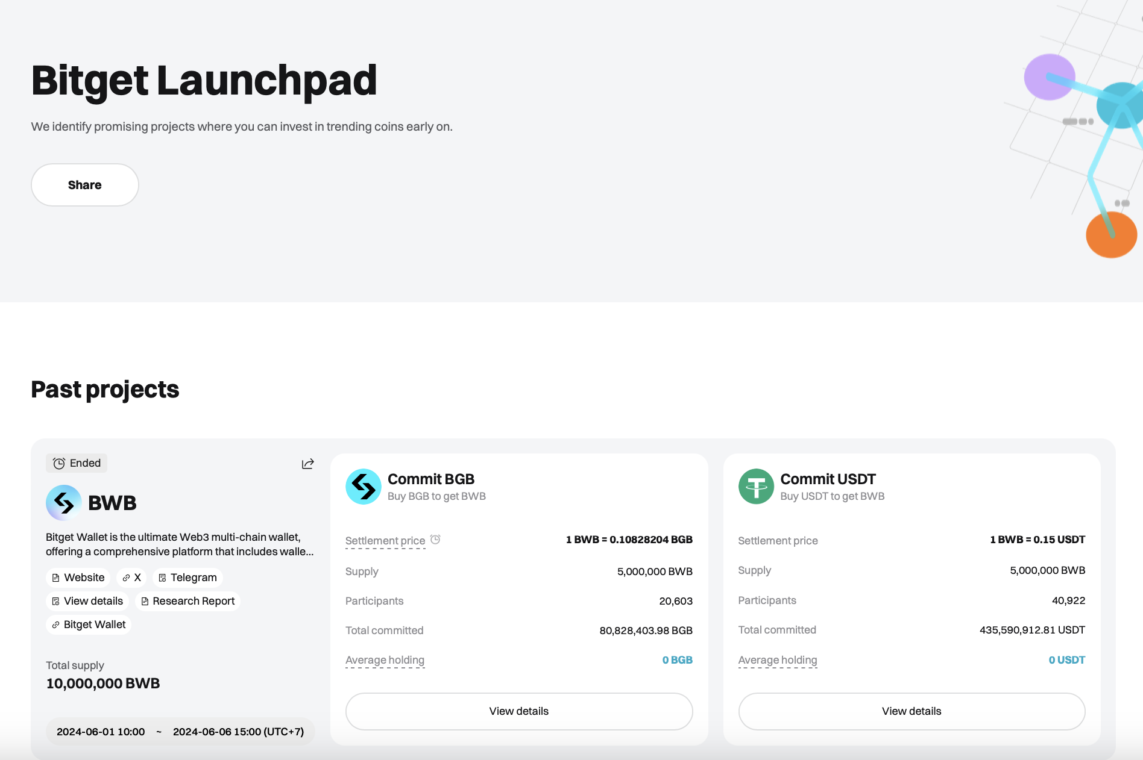Click the clock icon beside Settlement price

(x=435, y=540)
